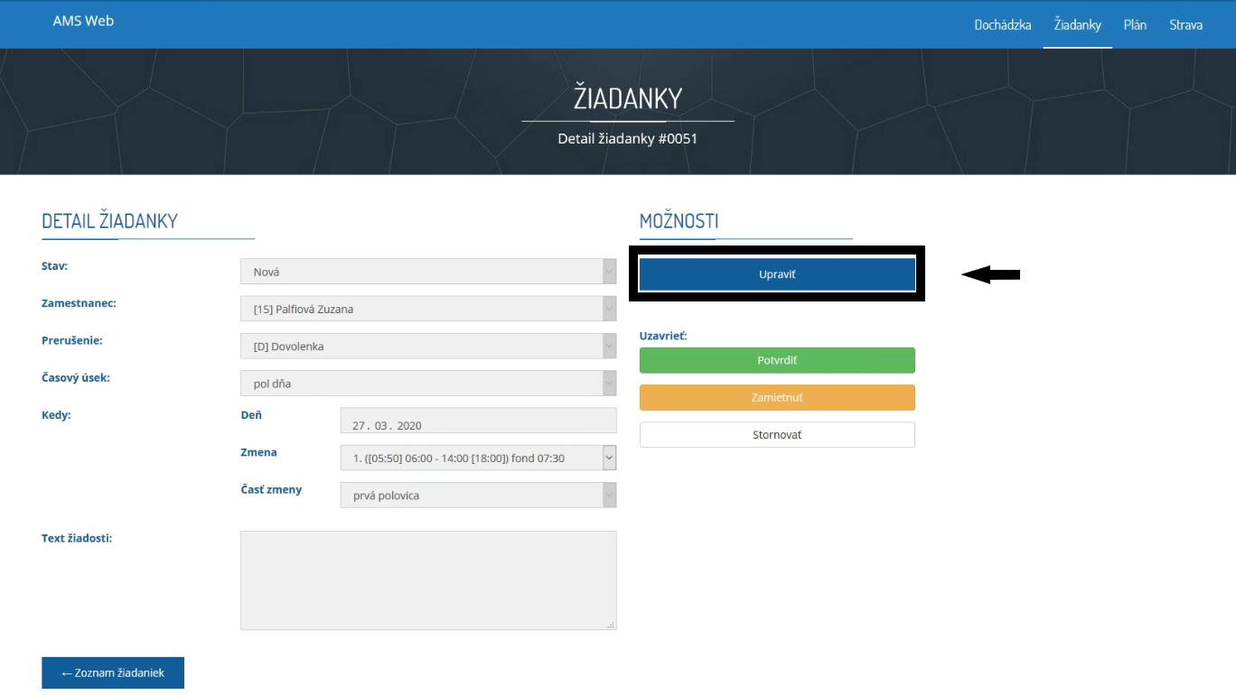Click inside the Text žiadosti text area
This screenshot has width=1236, height=695.
click(427, 579)
